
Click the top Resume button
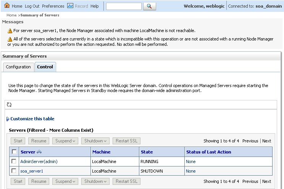[39, 141]
